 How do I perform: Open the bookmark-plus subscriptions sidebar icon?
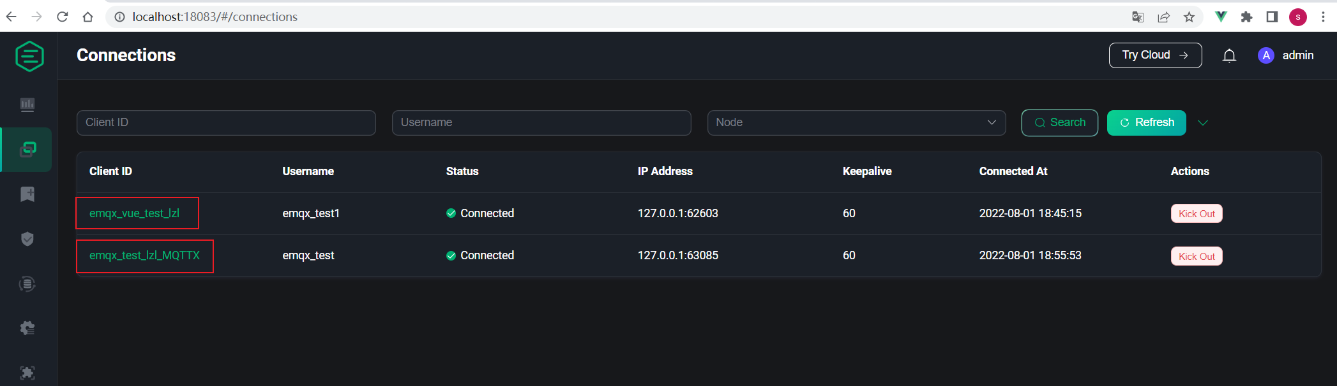point(27,194)
